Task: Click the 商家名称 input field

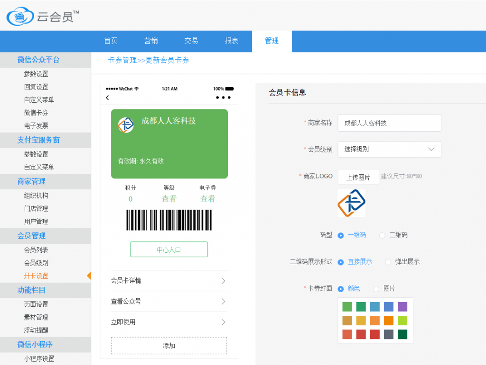Action: (389, 123)
